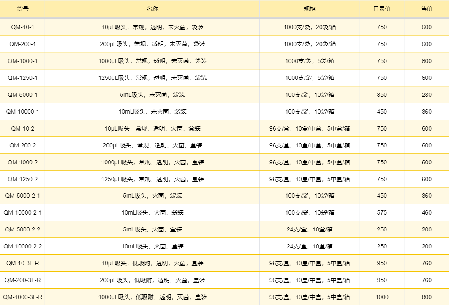Click list price 450 in QM-10000-1 row

pos(382,112)
